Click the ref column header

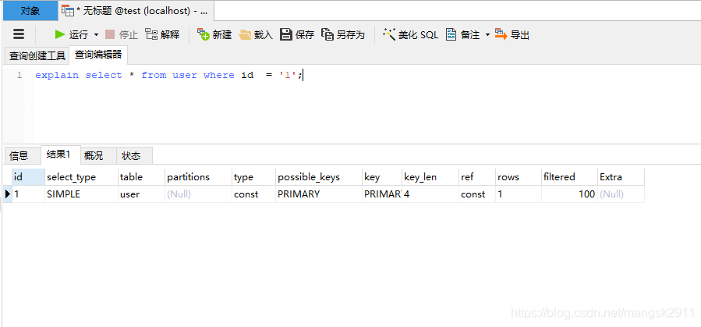[x=477, y=177]
